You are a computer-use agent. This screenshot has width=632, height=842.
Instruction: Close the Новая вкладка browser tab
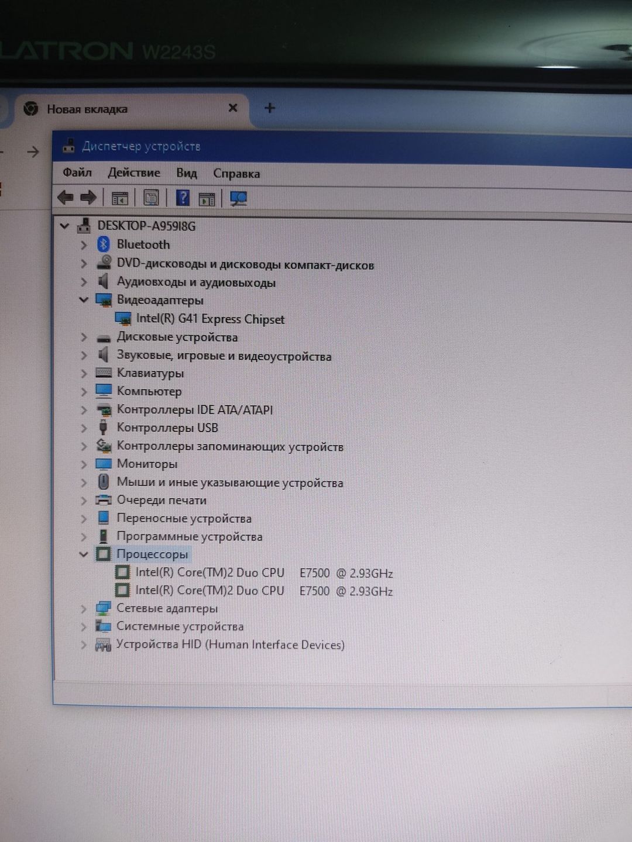tap(233, 108)
